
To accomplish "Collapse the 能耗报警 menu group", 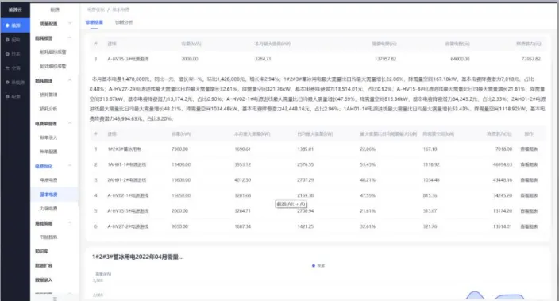I will click(70, 37).
